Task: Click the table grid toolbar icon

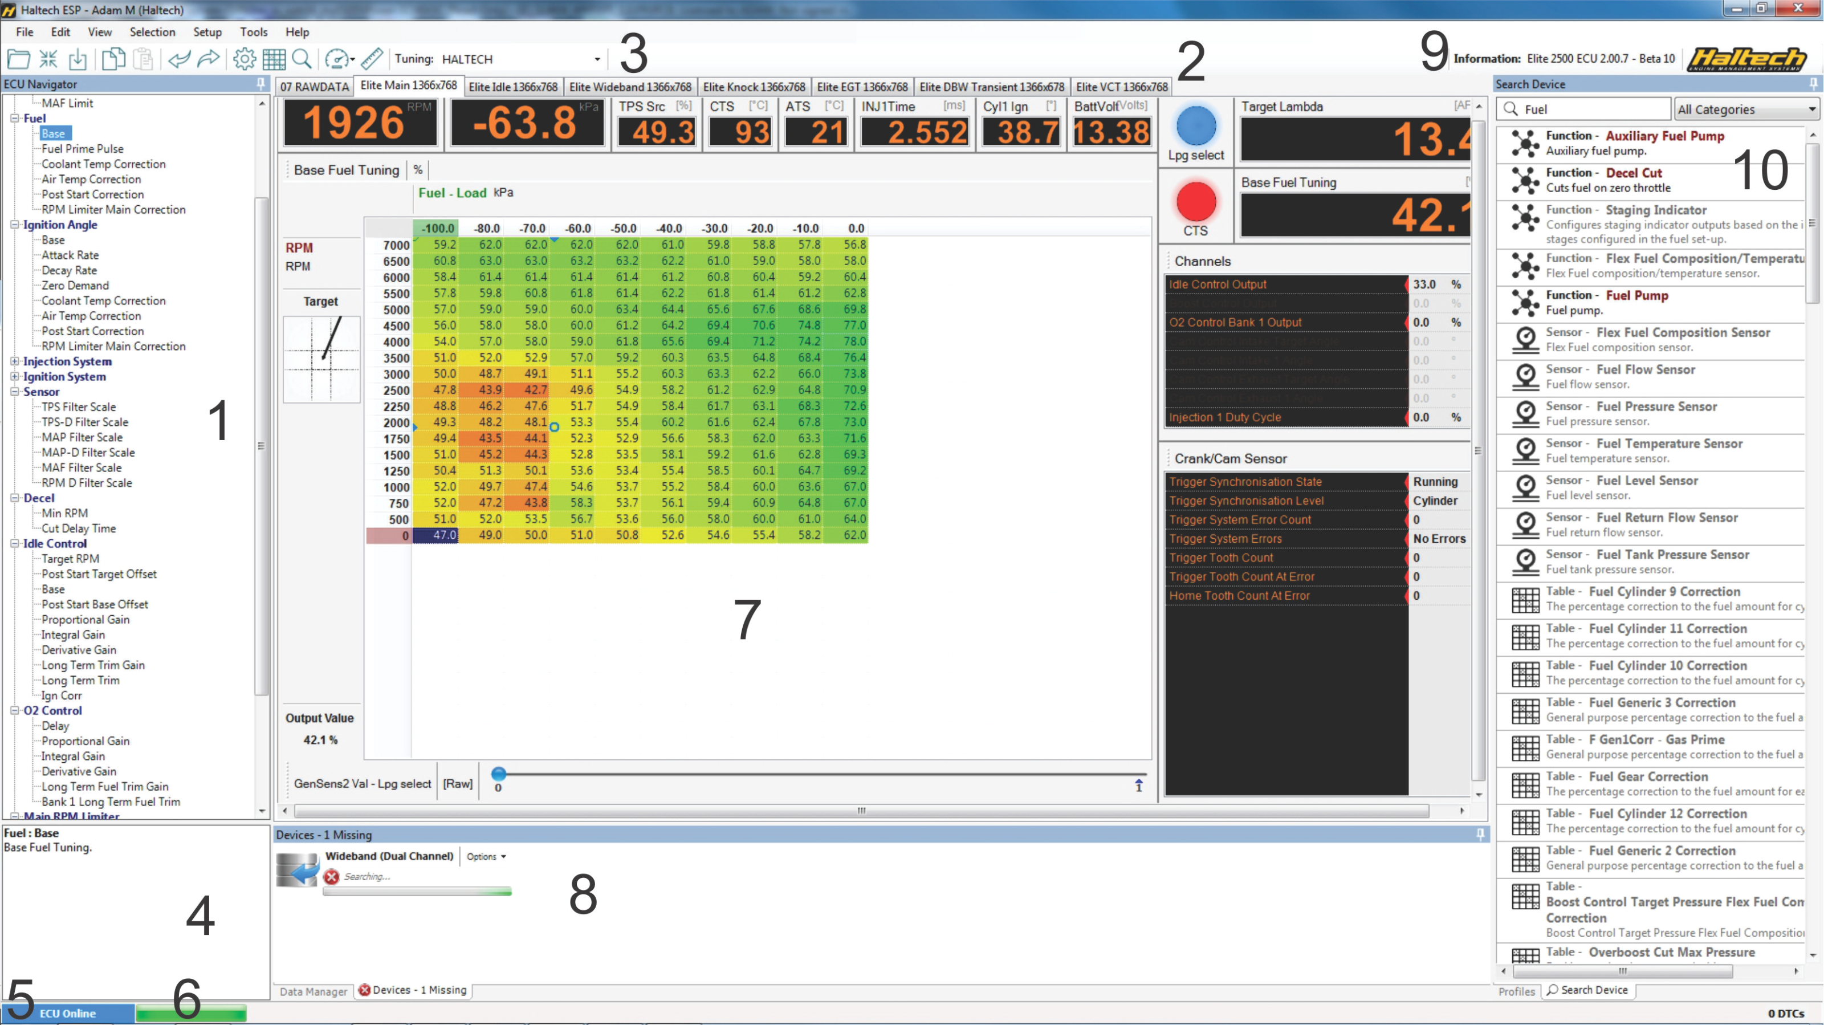Action: pyautogui.click(x=274, y=59)
